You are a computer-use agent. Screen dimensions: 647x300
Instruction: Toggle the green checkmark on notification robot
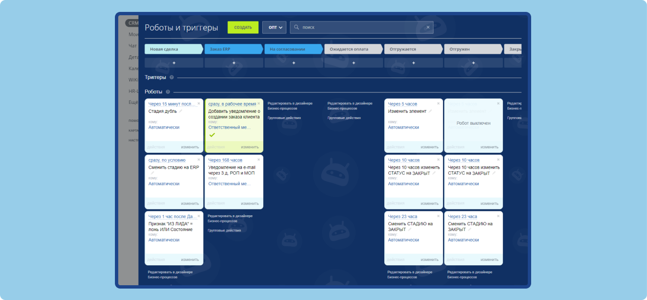tap(212, 135)
